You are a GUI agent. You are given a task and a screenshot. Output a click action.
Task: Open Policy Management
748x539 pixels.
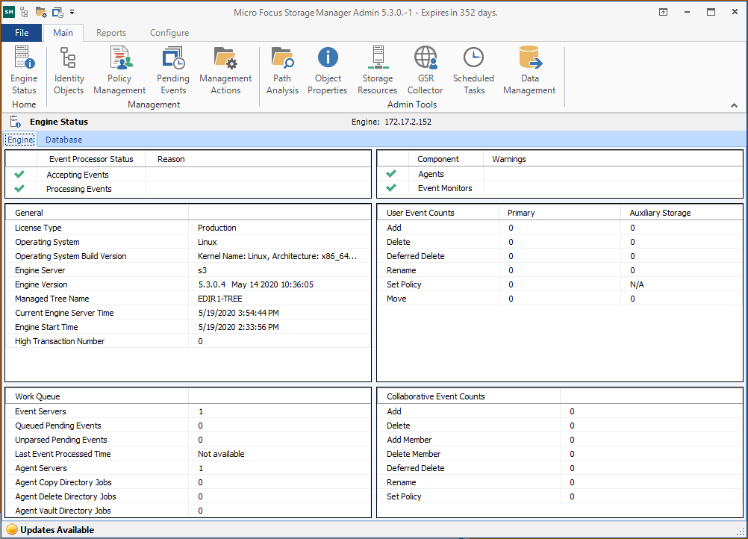coord(119,70)
